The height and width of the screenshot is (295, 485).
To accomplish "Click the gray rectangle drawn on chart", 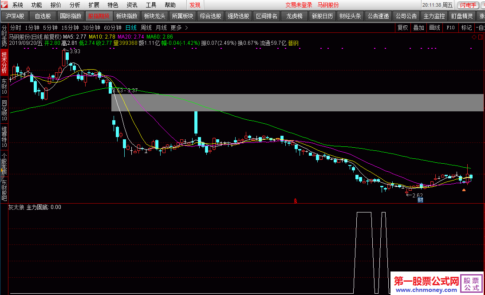I will click(297, 102).
